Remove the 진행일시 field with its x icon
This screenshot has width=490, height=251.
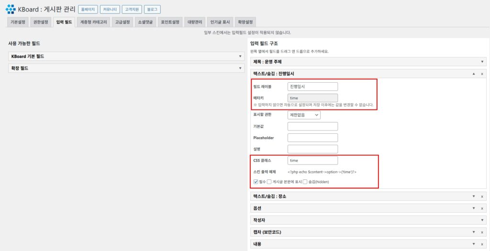pos(482,74)
